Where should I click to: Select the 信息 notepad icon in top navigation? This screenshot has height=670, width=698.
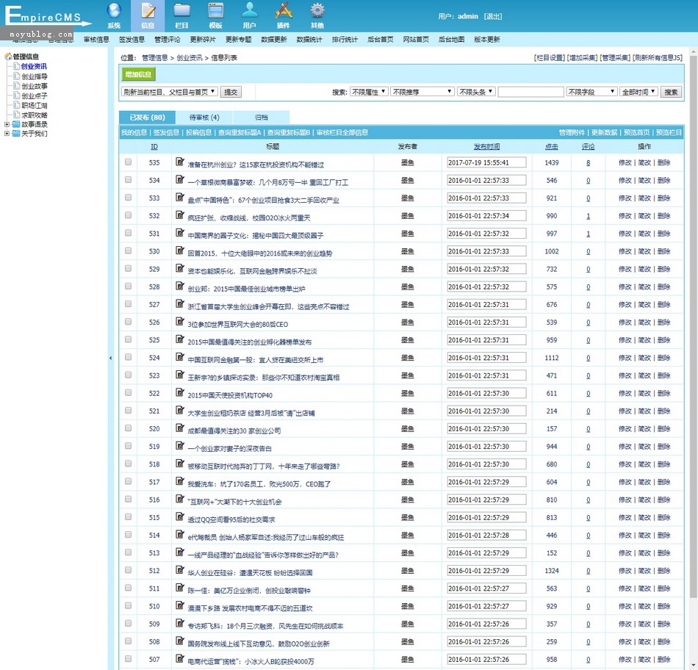148,11
